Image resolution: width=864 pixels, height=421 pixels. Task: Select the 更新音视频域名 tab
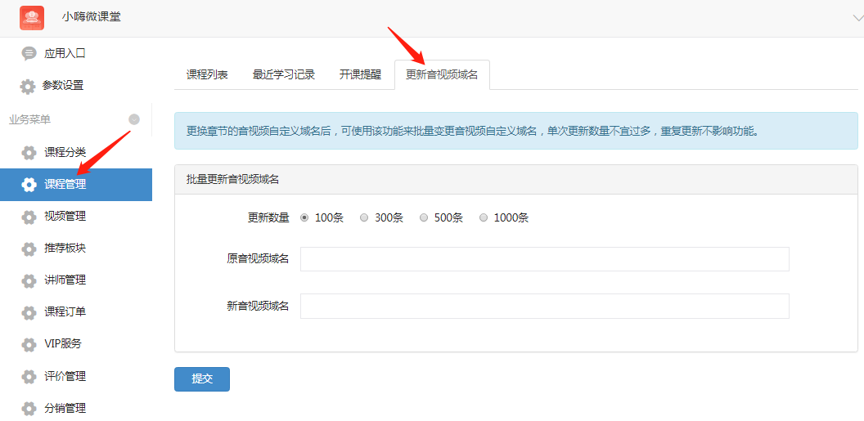[x=442, y=75]
